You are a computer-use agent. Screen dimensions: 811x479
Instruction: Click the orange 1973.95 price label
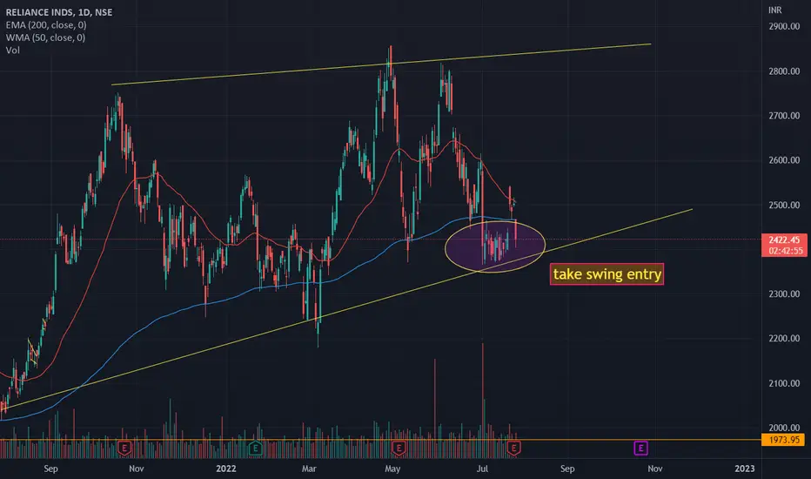(x=785, y=440)
